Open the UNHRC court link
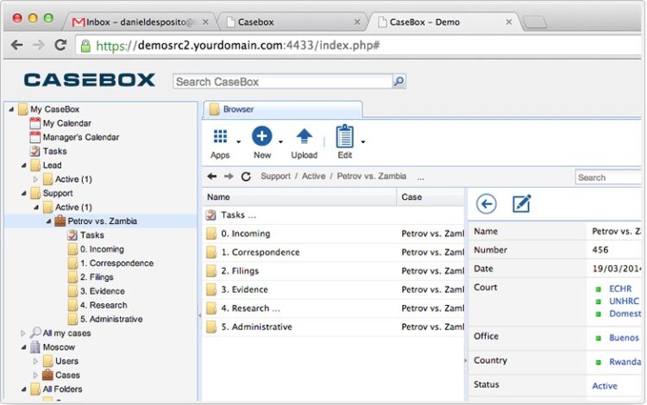Image resolution: width=647 pixels, height=405 pixels. pyautogui.click(x=624, y=302)
